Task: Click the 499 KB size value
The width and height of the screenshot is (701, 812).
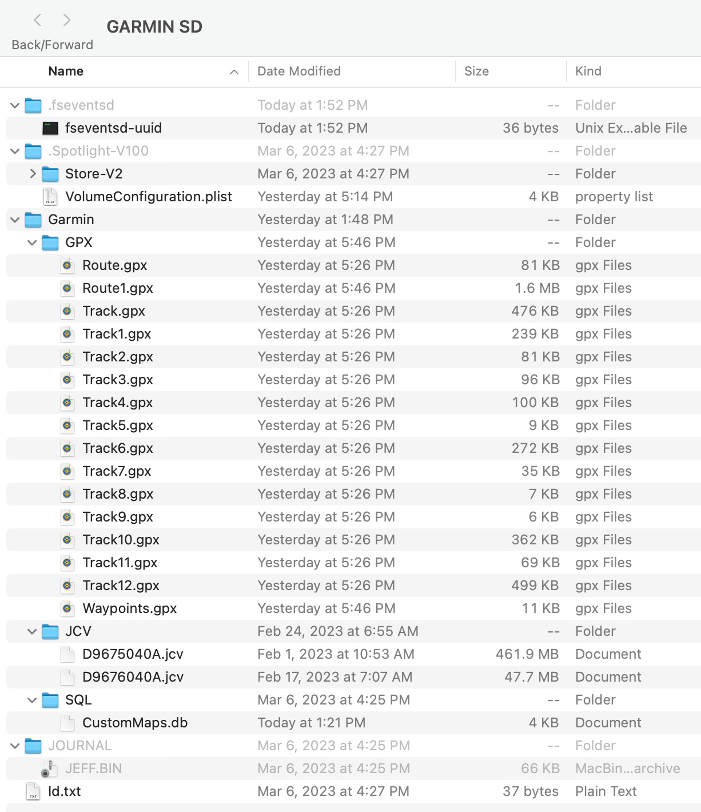Action: click(535, 586)
